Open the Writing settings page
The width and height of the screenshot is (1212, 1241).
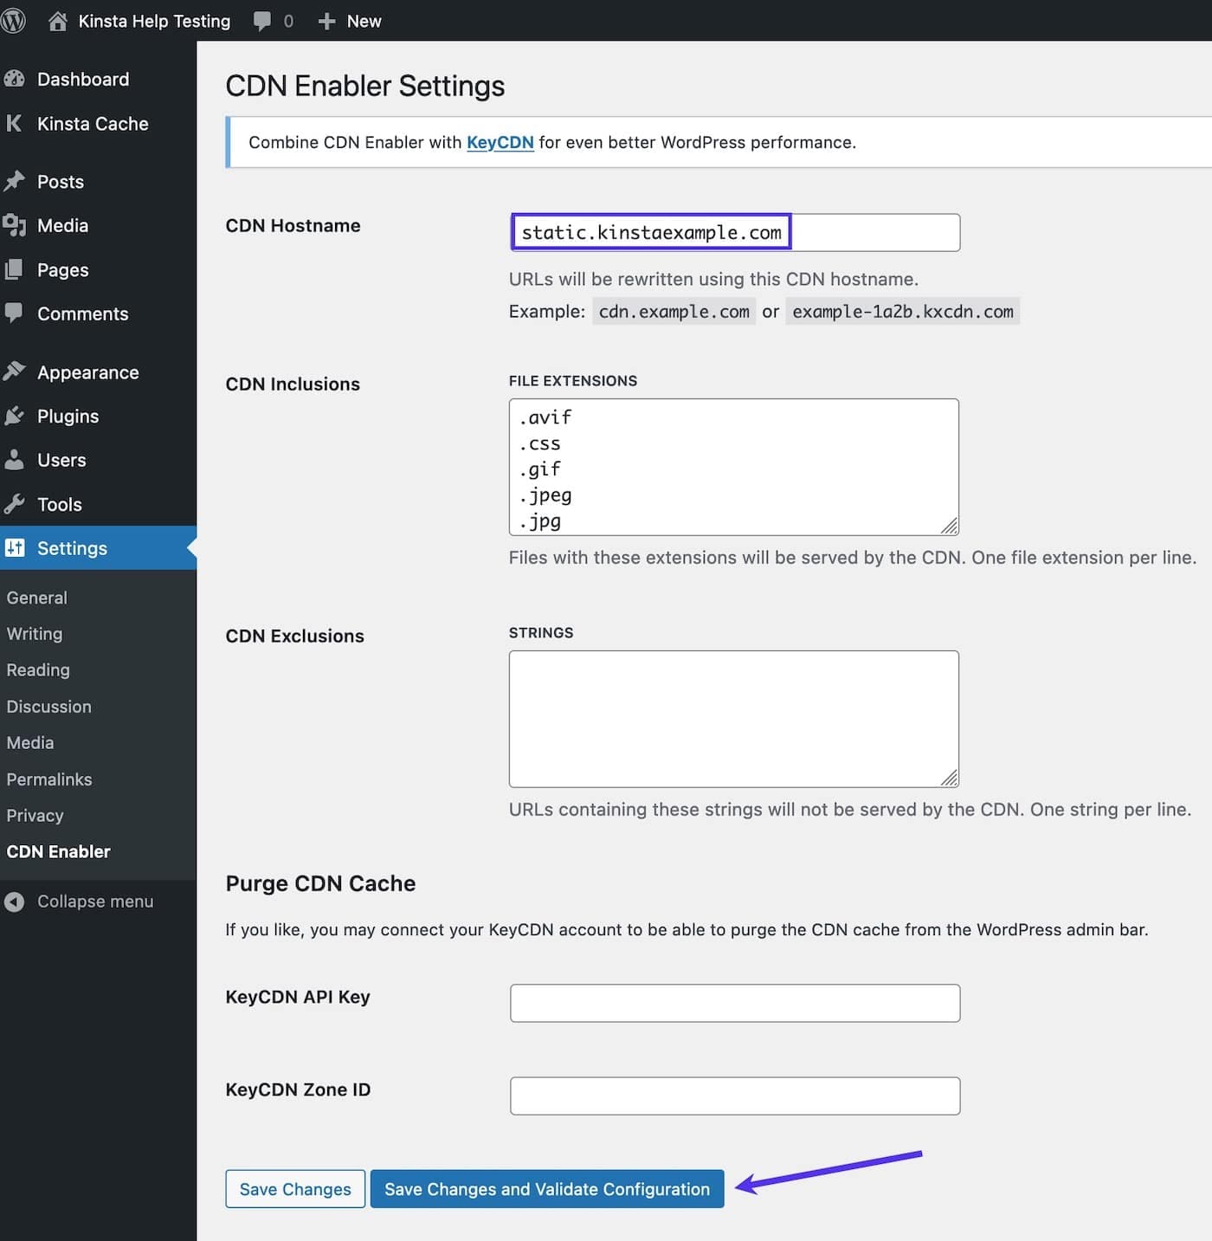click(34, 633)
